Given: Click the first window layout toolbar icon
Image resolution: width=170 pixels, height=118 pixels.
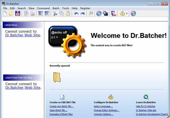Looking at the screenshot, I should click(41, 14).
